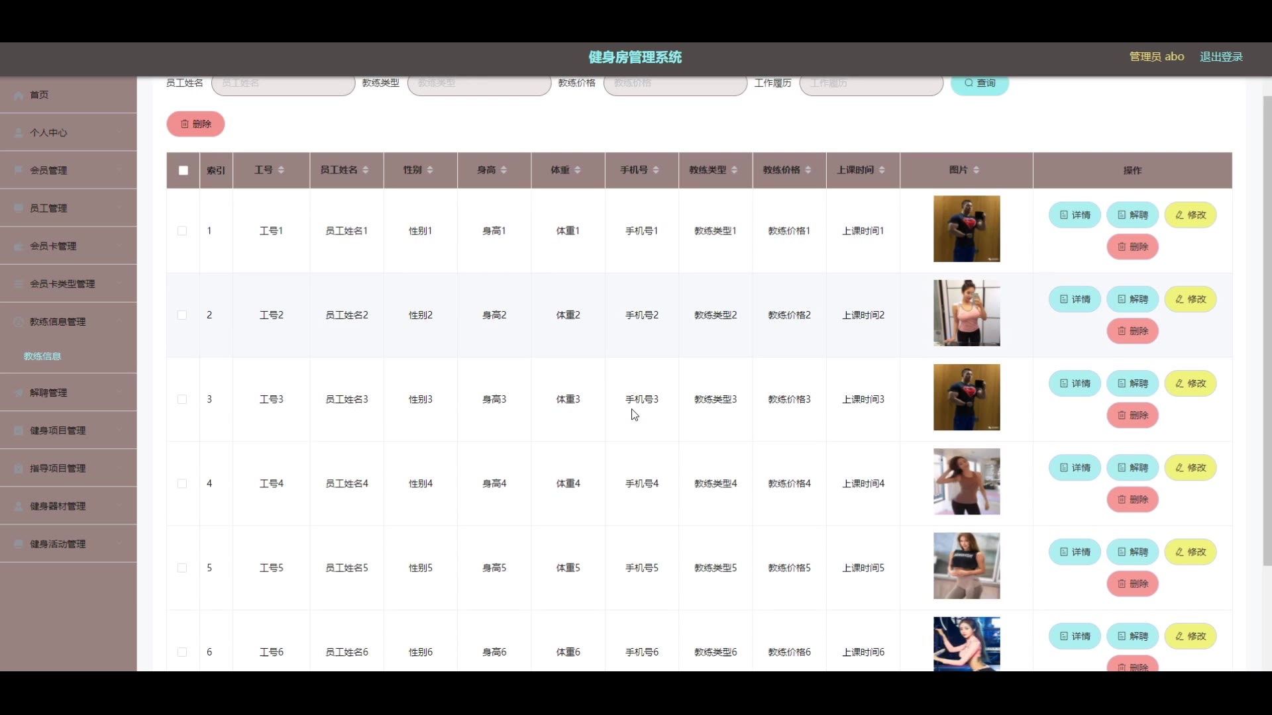
Task: Check the checkbox for row 3
Action: pyautogui.click(x=182, y=399)
